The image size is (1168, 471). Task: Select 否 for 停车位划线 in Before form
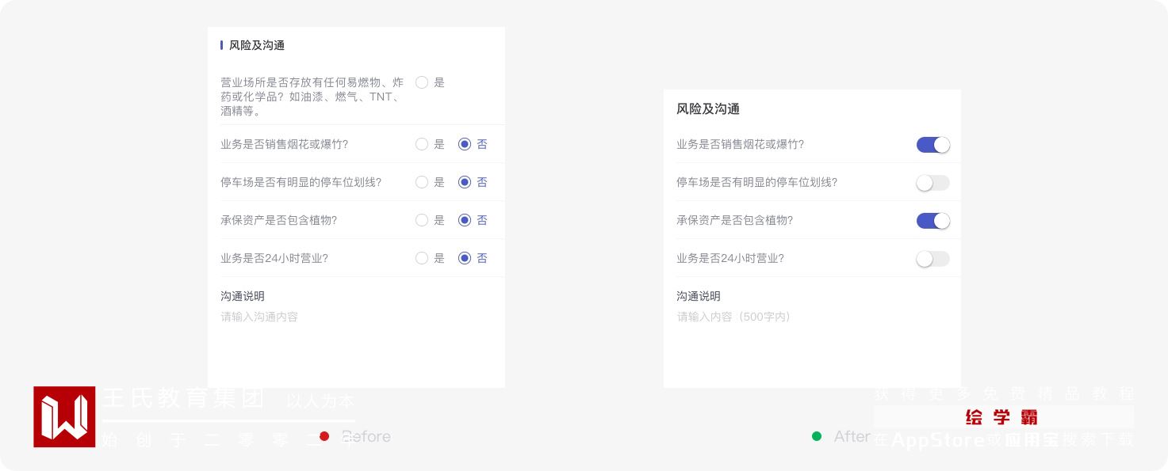[x=465, y=182]
